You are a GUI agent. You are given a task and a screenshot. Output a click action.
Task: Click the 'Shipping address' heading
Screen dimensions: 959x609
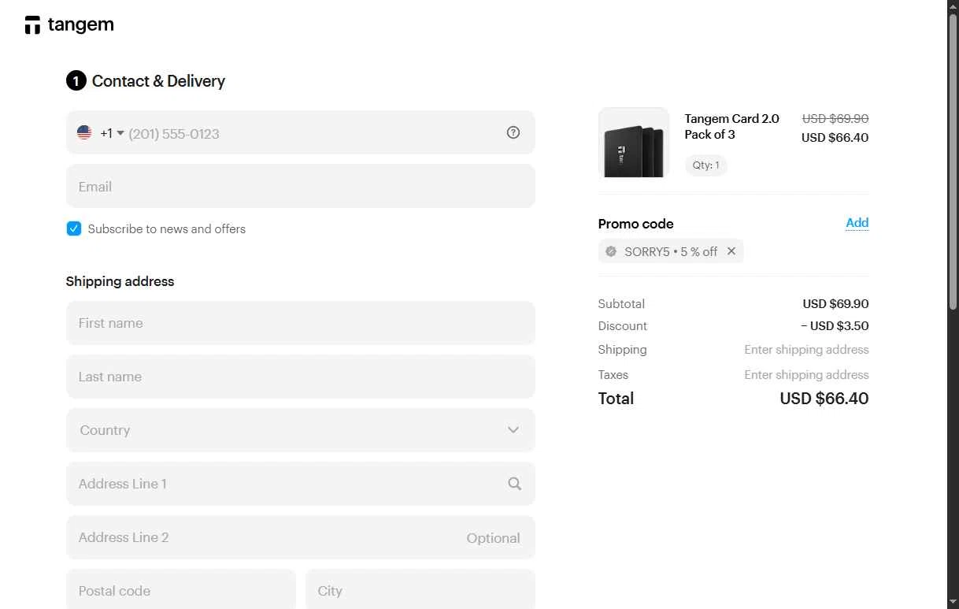point(120,281)
